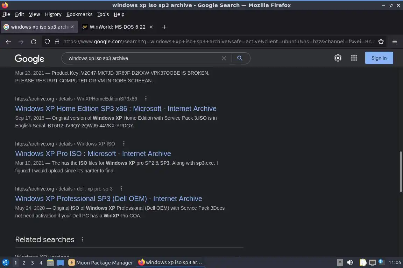Open the file manager from taskbar
Image resolution: width=403 pixels, height=268 pixels.
[x=50, y=262]
